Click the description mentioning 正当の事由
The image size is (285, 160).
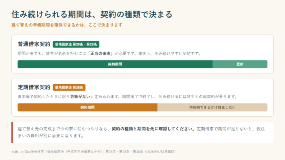tap(109, 53)
